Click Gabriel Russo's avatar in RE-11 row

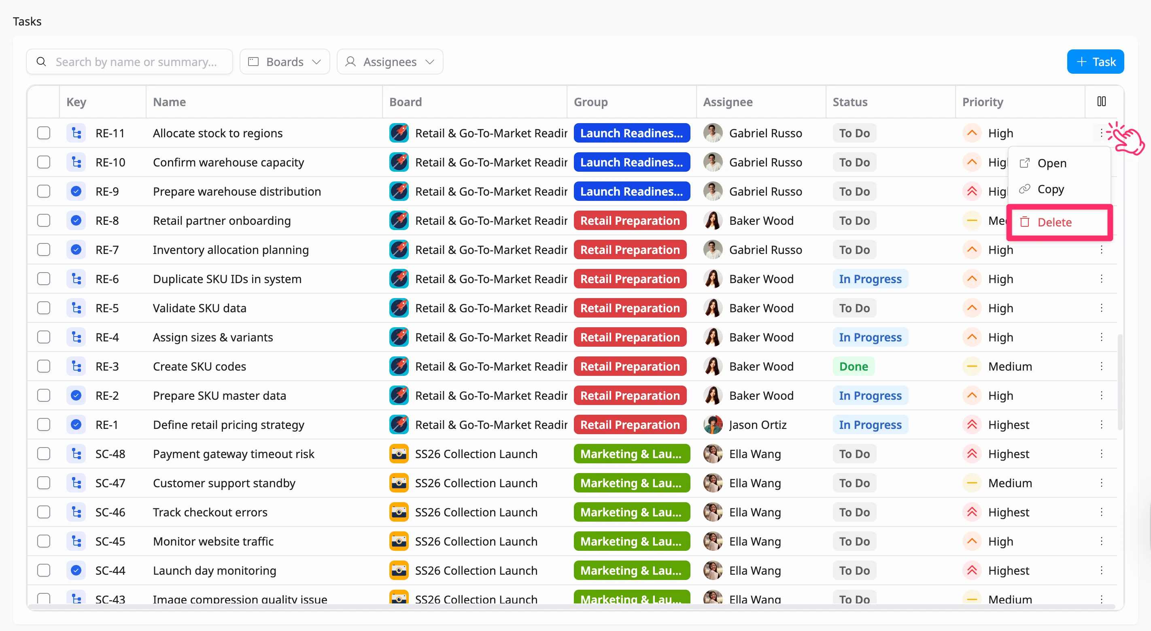tap(713, 133)
